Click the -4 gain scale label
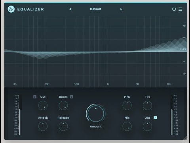The height and width of the screenshot is (143, 190). (x=184, y=61)
